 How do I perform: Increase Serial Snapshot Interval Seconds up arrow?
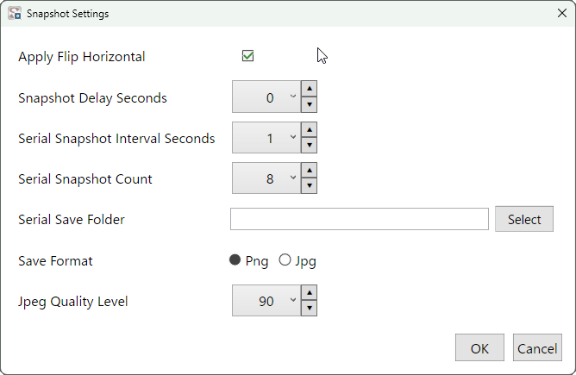tap(310, 129)
